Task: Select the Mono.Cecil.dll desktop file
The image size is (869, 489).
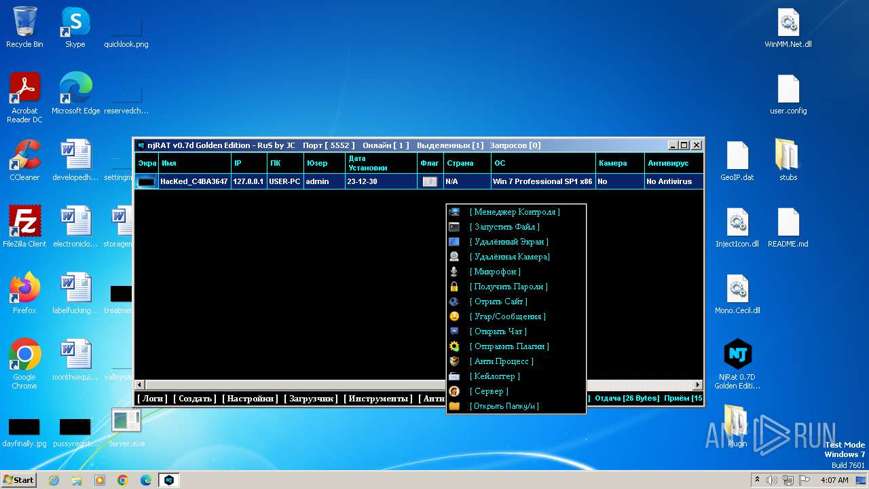Action: (x=737, y=294)
